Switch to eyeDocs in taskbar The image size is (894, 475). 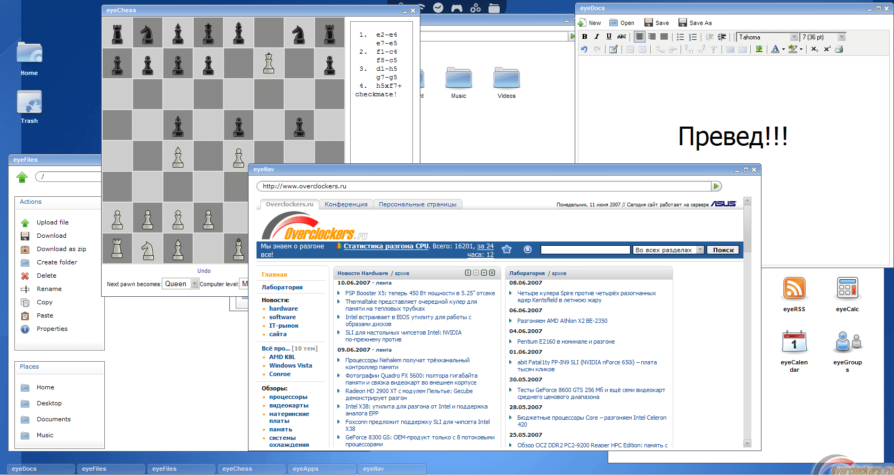[42, 469]
